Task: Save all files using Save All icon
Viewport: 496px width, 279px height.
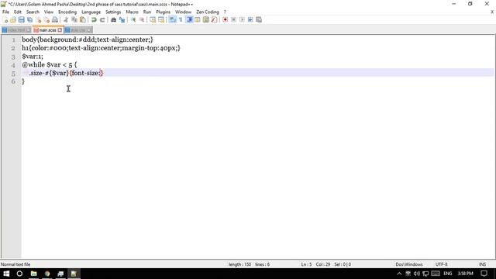Action: (29, 19)
